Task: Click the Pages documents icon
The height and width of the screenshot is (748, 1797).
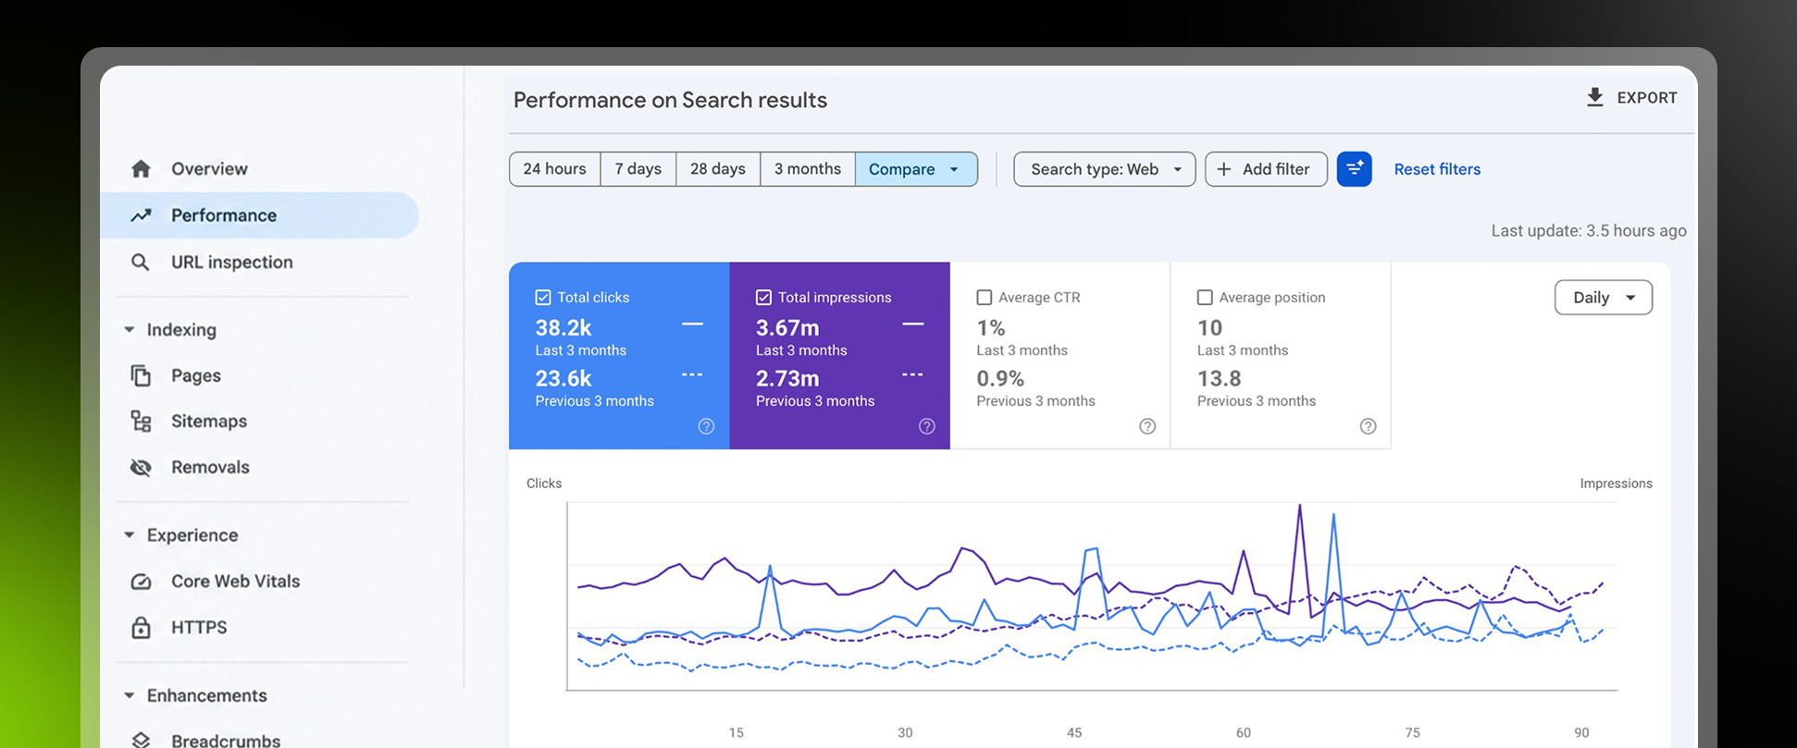Action: (141, 375)
